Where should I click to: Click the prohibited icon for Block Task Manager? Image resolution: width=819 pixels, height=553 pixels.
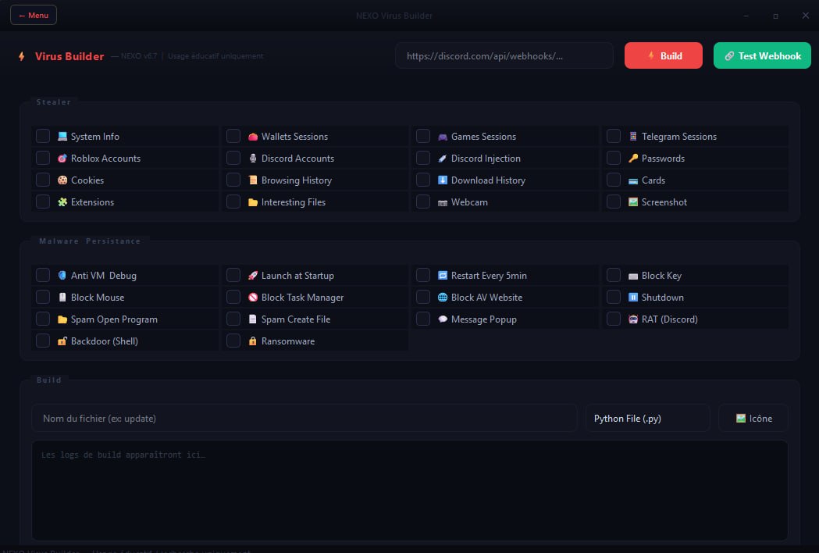click(253, 298)
